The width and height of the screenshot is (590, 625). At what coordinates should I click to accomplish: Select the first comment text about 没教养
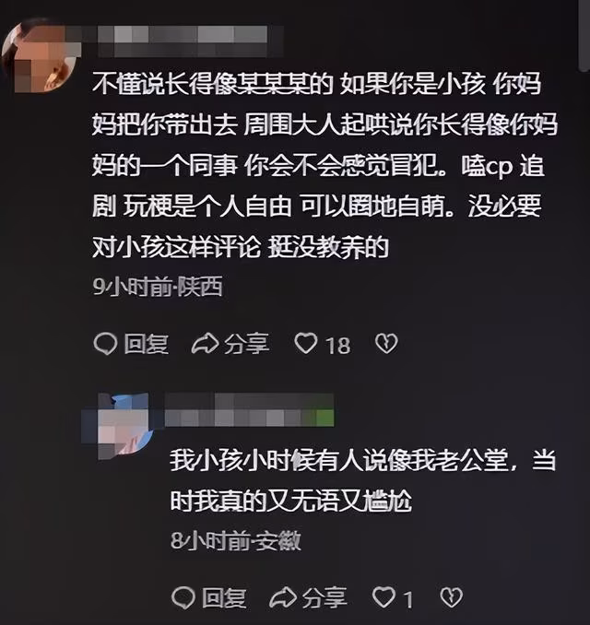(324, 165)
